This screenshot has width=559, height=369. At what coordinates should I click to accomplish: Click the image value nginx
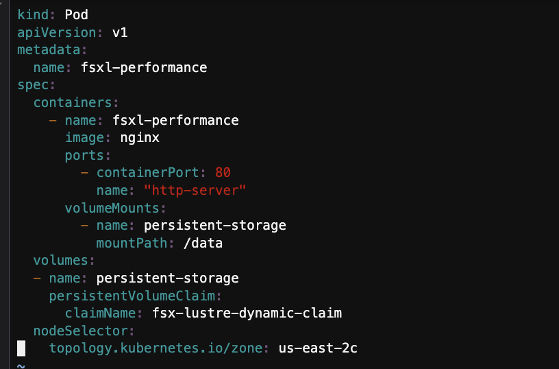[140, 138]
